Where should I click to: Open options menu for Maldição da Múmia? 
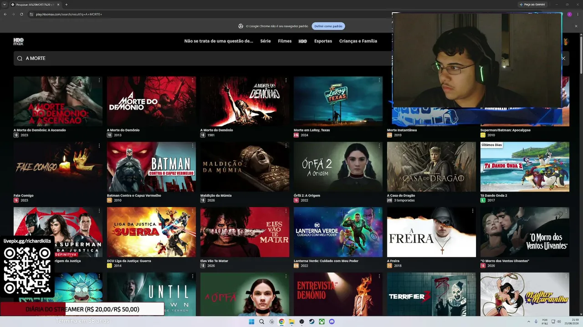(286, 145)
